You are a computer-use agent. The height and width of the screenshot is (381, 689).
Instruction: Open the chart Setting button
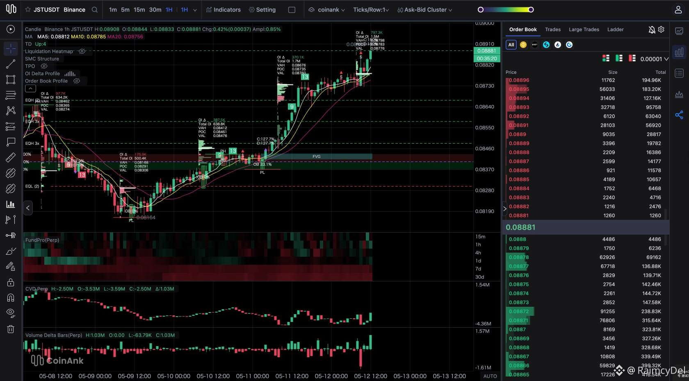pyautogui.click(x=262, y=9)
